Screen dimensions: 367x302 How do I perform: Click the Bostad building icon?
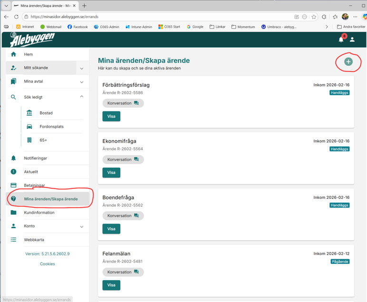click(29, 113)
